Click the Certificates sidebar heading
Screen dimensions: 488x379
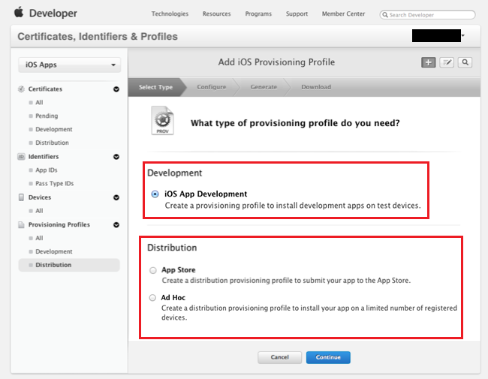[x=45, y=89]
